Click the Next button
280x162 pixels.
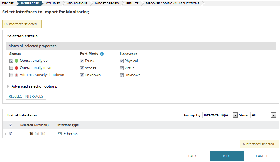(227, 156)
